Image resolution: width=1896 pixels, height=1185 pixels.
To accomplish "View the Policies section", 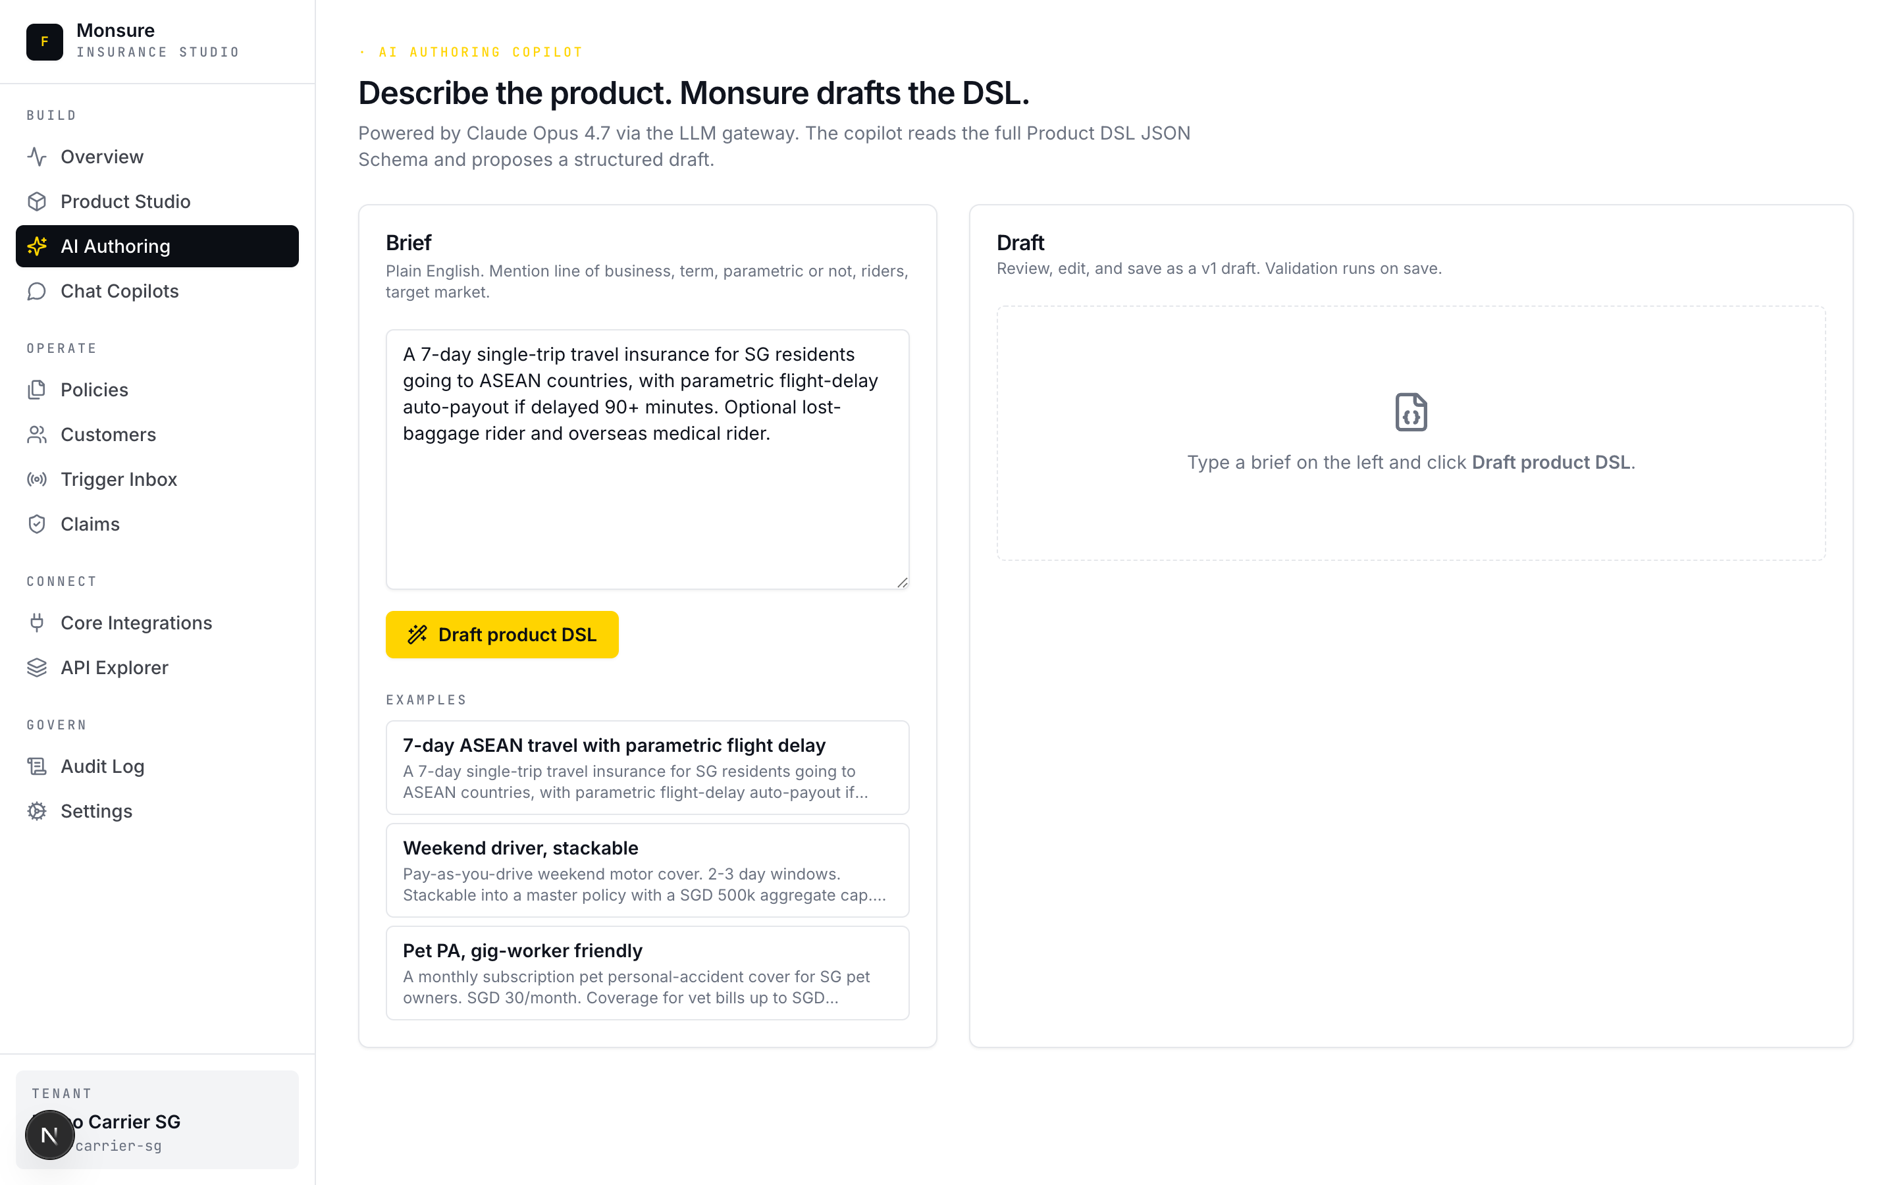I will [x=94, y=390].
